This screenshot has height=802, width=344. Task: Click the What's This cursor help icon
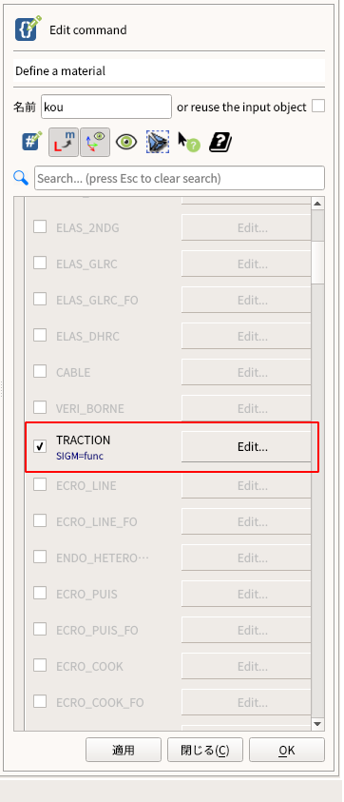tap(188, 142)
